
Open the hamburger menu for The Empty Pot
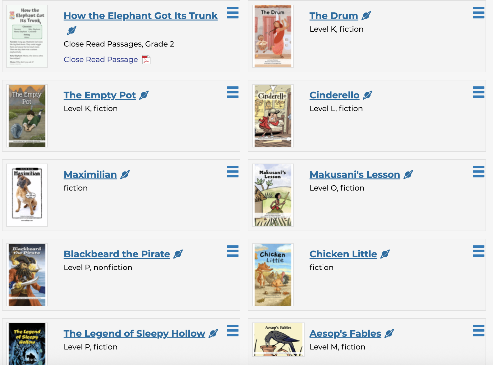pyautogui.click(x=233, y=92)
